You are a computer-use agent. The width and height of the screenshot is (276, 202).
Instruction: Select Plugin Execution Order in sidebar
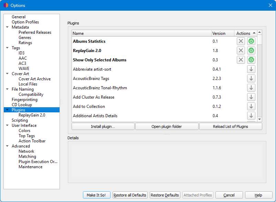(x=38, y=162)
